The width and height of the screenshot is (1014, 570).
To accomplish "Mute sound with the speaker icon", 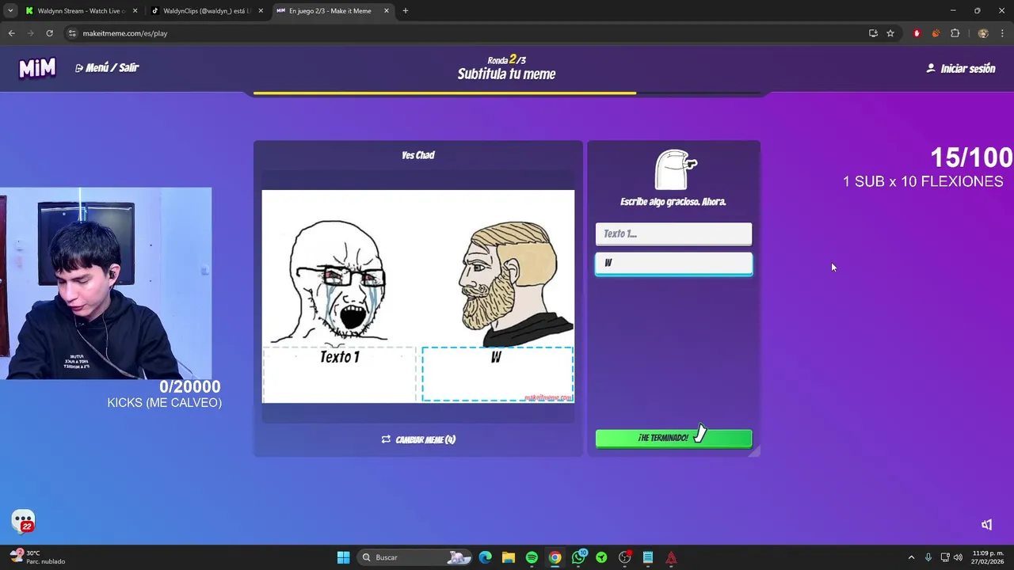I will [986, 525].
